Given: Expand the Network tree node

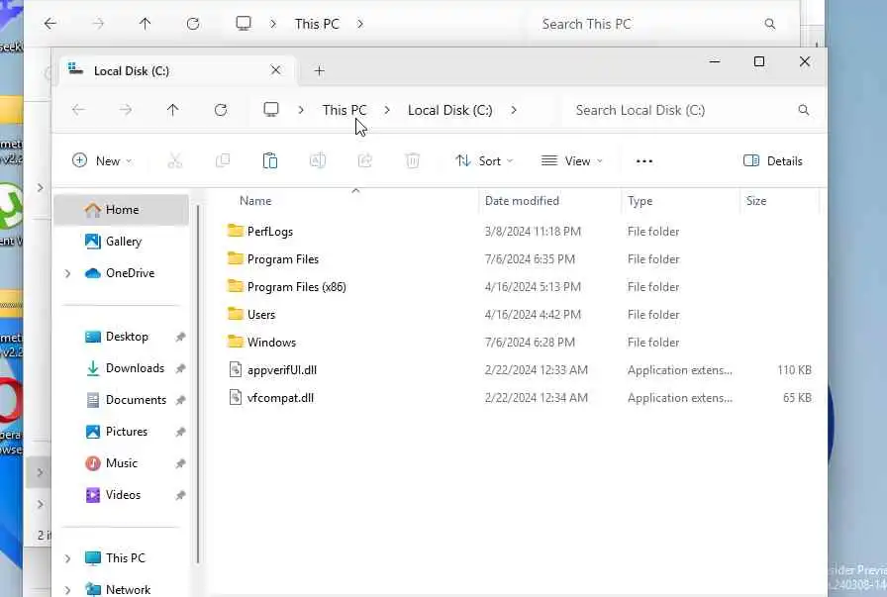Looking at the screenshot, I should pyautogui.click(x=68, y=590).
